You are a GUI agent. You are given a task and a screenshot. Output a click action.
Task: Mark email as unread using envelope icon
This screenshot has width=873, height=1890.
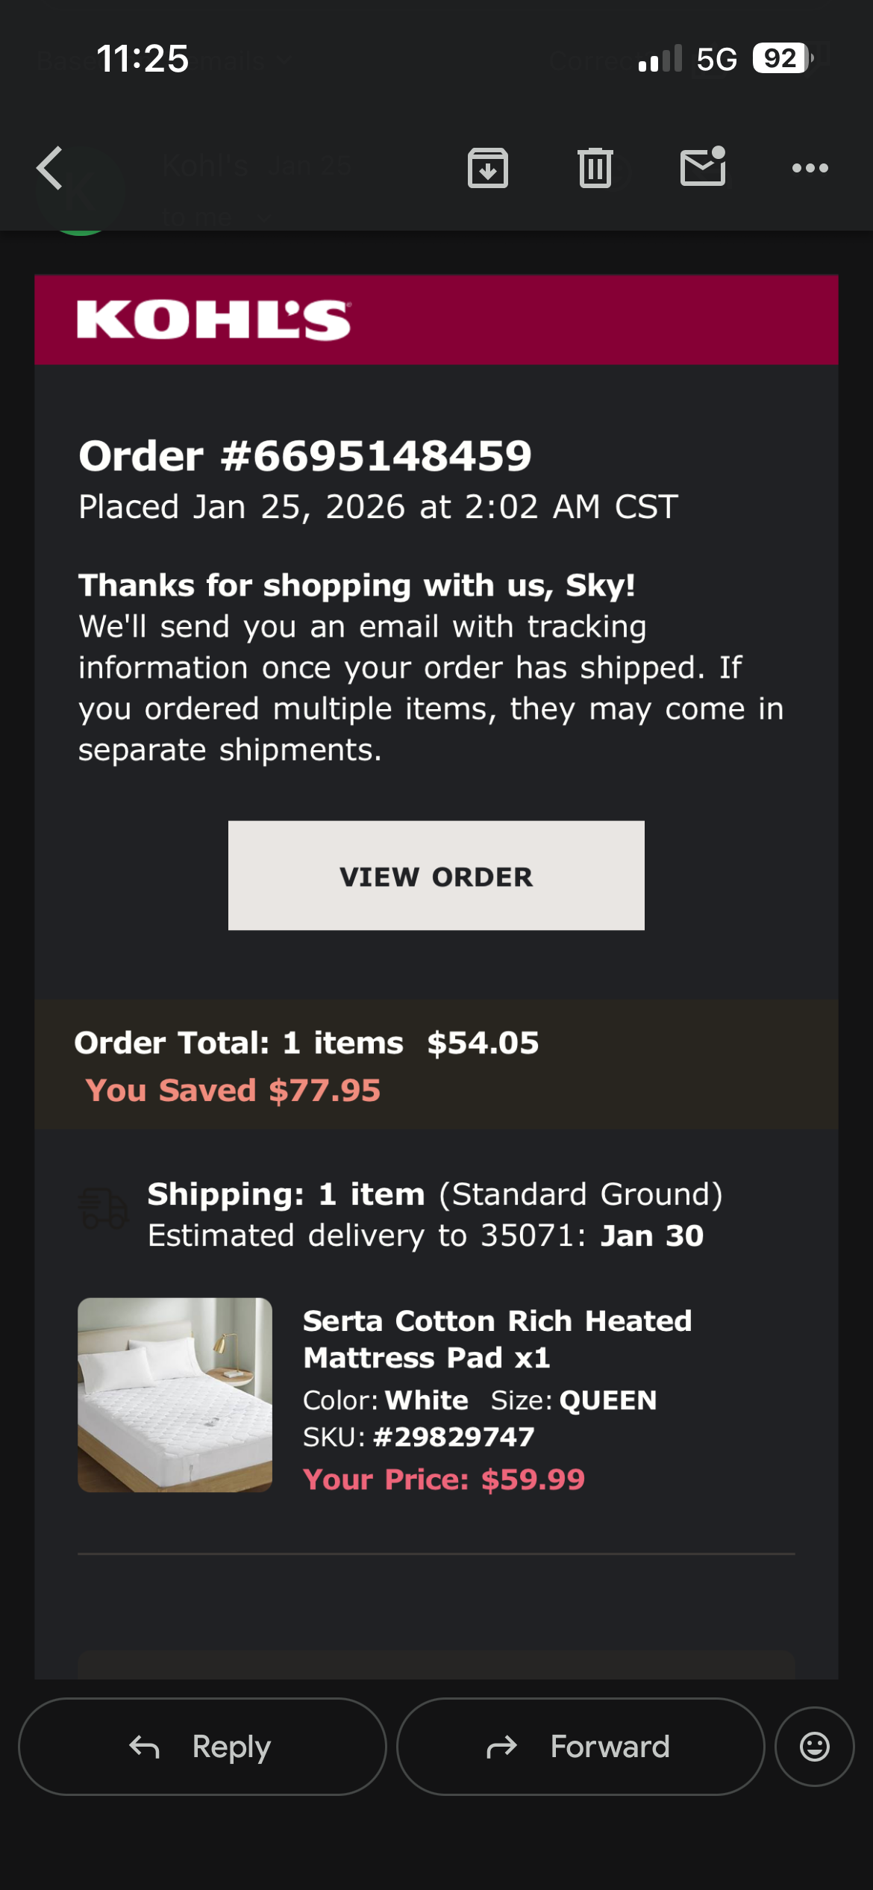coord(703,166)
